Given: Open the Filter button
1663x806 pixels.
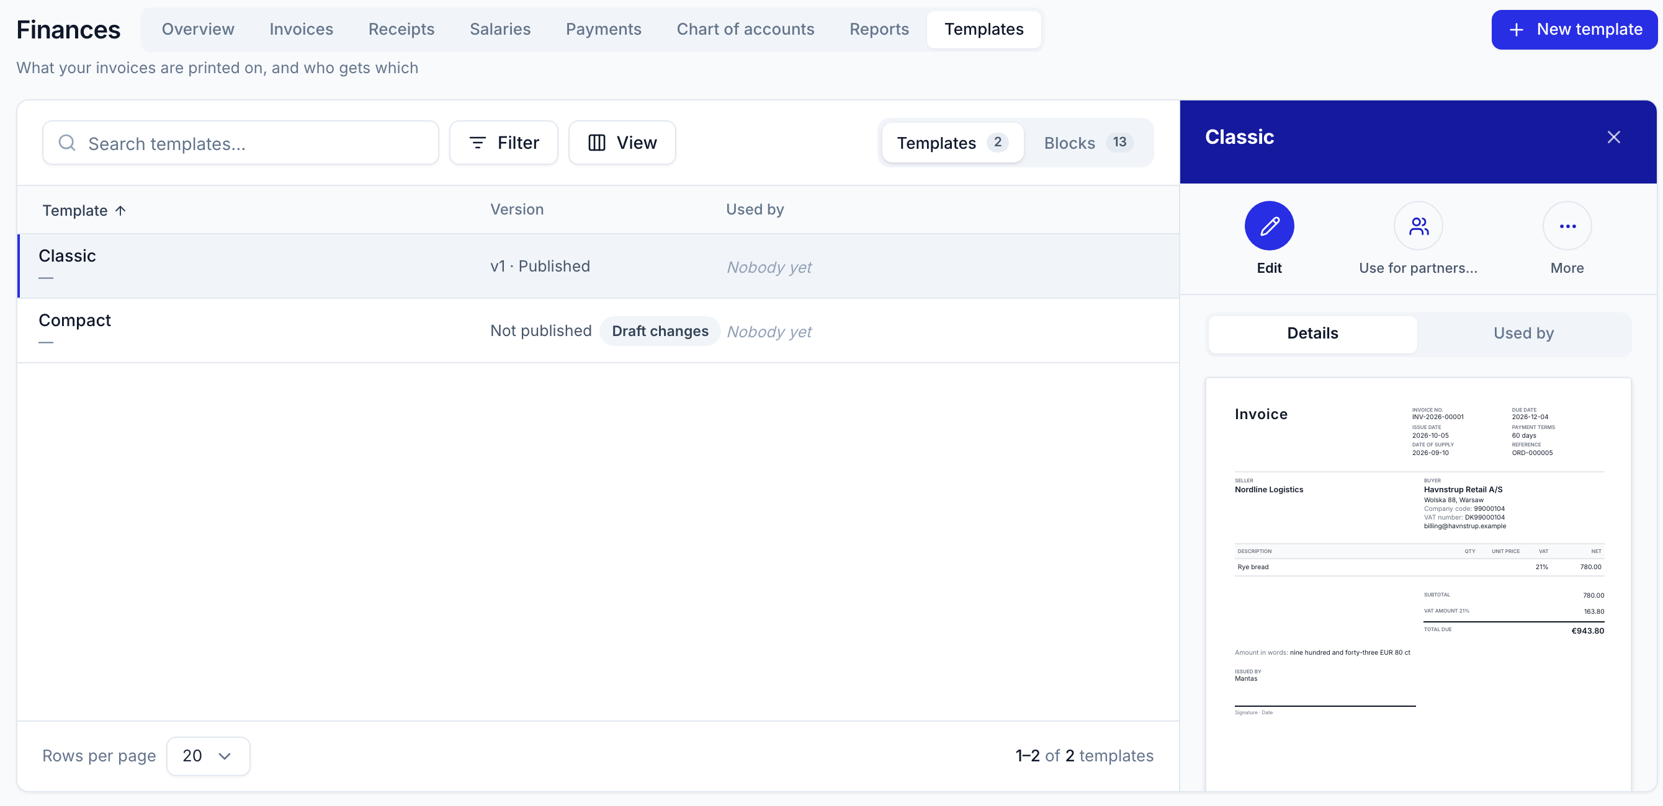Looking at the screenshot, I should pyautogui.click(x=503, y=143).
